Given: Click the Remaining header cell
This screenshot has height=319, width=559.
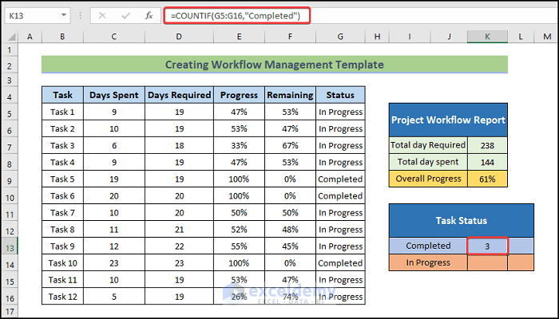Looking at the screenshot, I should pyautogui.click(x=290, y=95).
